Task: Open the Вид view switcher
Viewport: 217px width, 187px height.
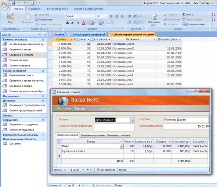Action: [x=10, y=19]
